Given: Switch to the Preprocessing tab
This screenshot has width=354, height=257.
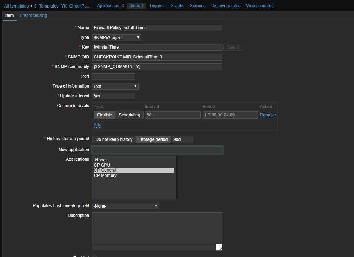Looking at the screenshot, I should click(33, 15).
